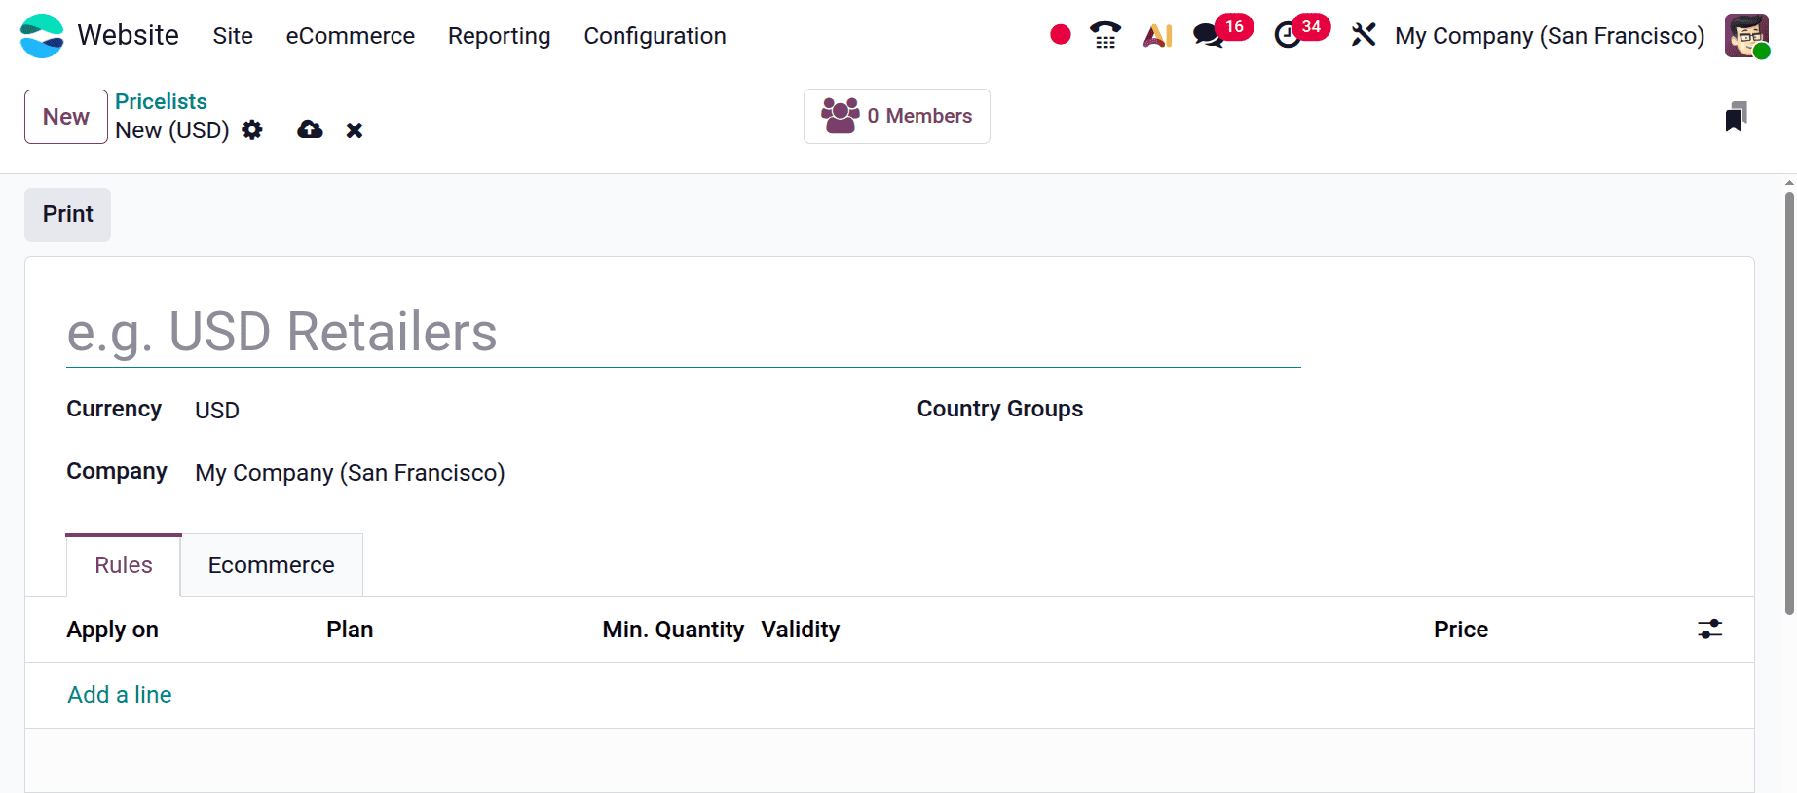Viewport: 1797px width, 793px height.
Task: Click the vertical scrollbar on the right
Action: pos(1789,404)
